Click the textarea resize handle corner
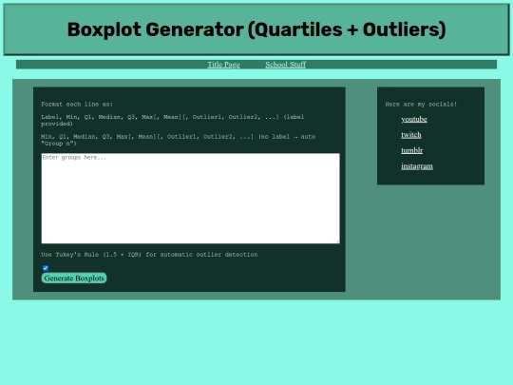The height and width of the screenshot is (385, 513). pos(337,241)
